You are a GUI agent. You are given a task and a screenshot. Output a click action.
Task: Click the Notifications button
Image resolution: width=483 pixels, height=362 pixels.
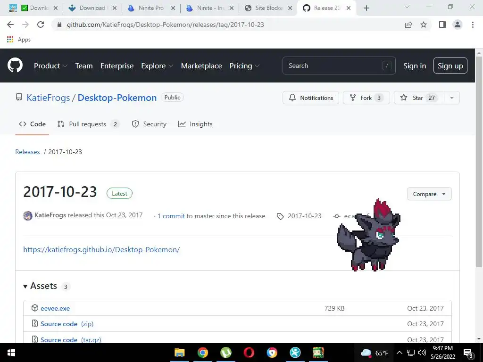coord(311,98)
